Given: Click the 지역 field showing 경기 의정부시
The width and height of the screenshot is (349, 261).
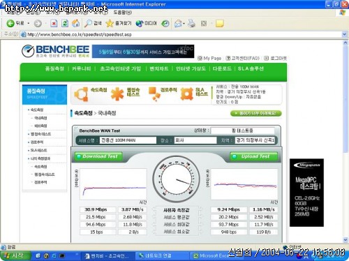Looking at the screenshot, I should click(x=255, y=140).
